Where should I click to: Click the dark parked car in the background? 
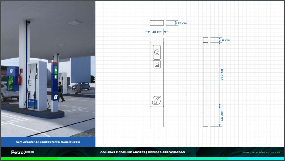(x=81, y=86)
